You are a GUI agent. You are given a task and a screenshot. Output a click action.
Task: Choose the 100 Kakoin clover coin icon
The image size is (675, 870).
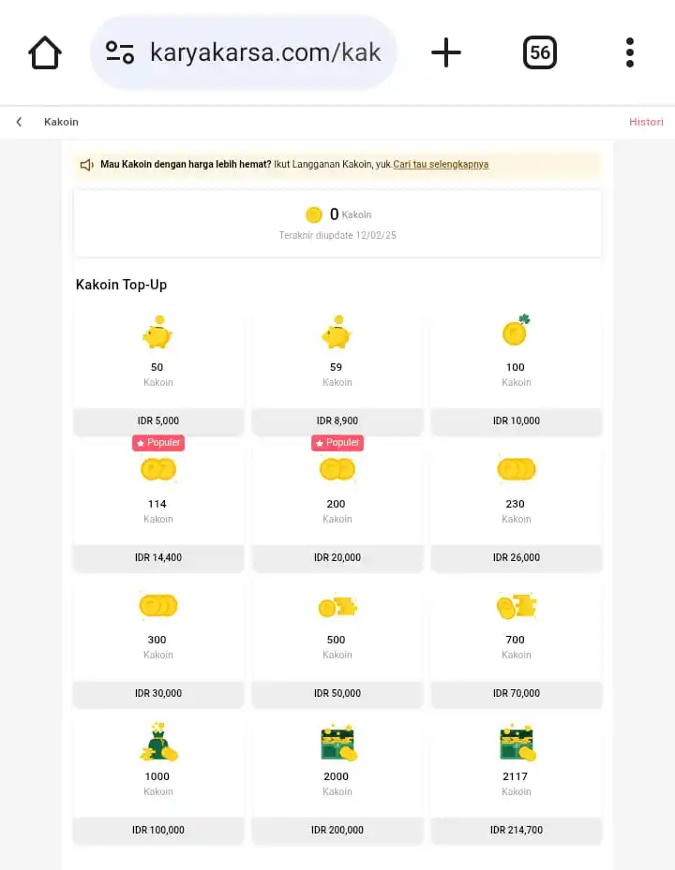[516, 331]
